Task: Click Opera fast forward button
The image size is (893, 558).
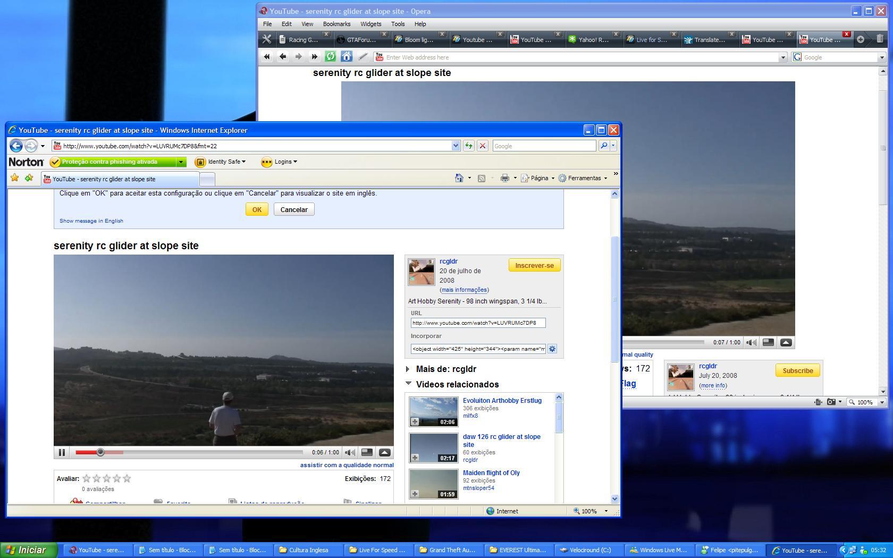Action: point(314,56)
